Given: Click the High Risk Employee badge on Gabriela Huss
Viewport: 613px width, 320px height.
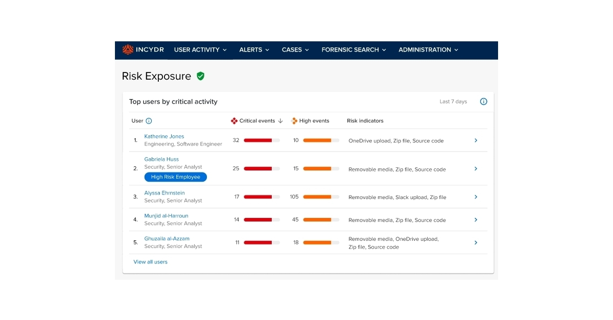Looking at the screenshot, I should (175, 177).
